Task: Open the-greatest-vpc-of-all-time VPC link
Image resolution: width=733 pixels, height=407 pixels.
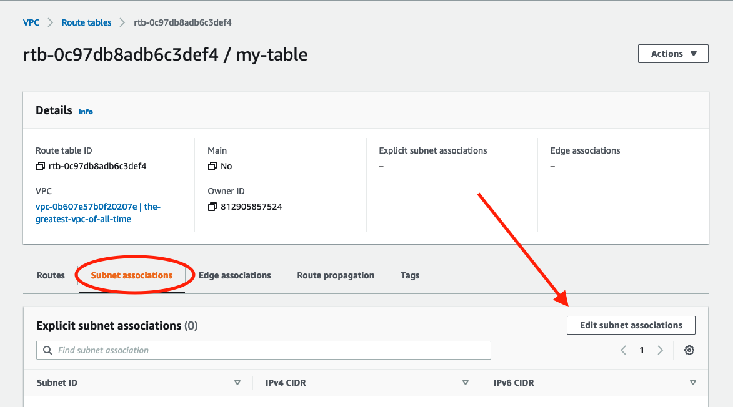Action: pyautogui.click(x=98, y=213)
